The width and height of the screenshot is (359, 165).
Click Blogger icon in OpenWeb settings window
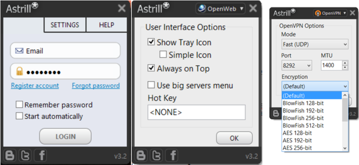(141, 155)
